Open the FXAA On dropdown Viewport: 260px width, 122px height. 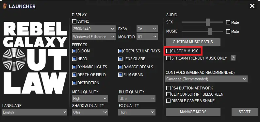(x=147, y=29)
